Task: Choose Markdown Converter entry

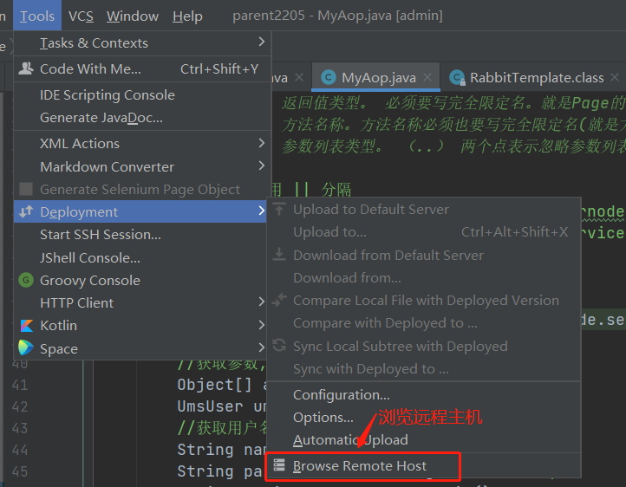Action: click(x=142, y=166)
